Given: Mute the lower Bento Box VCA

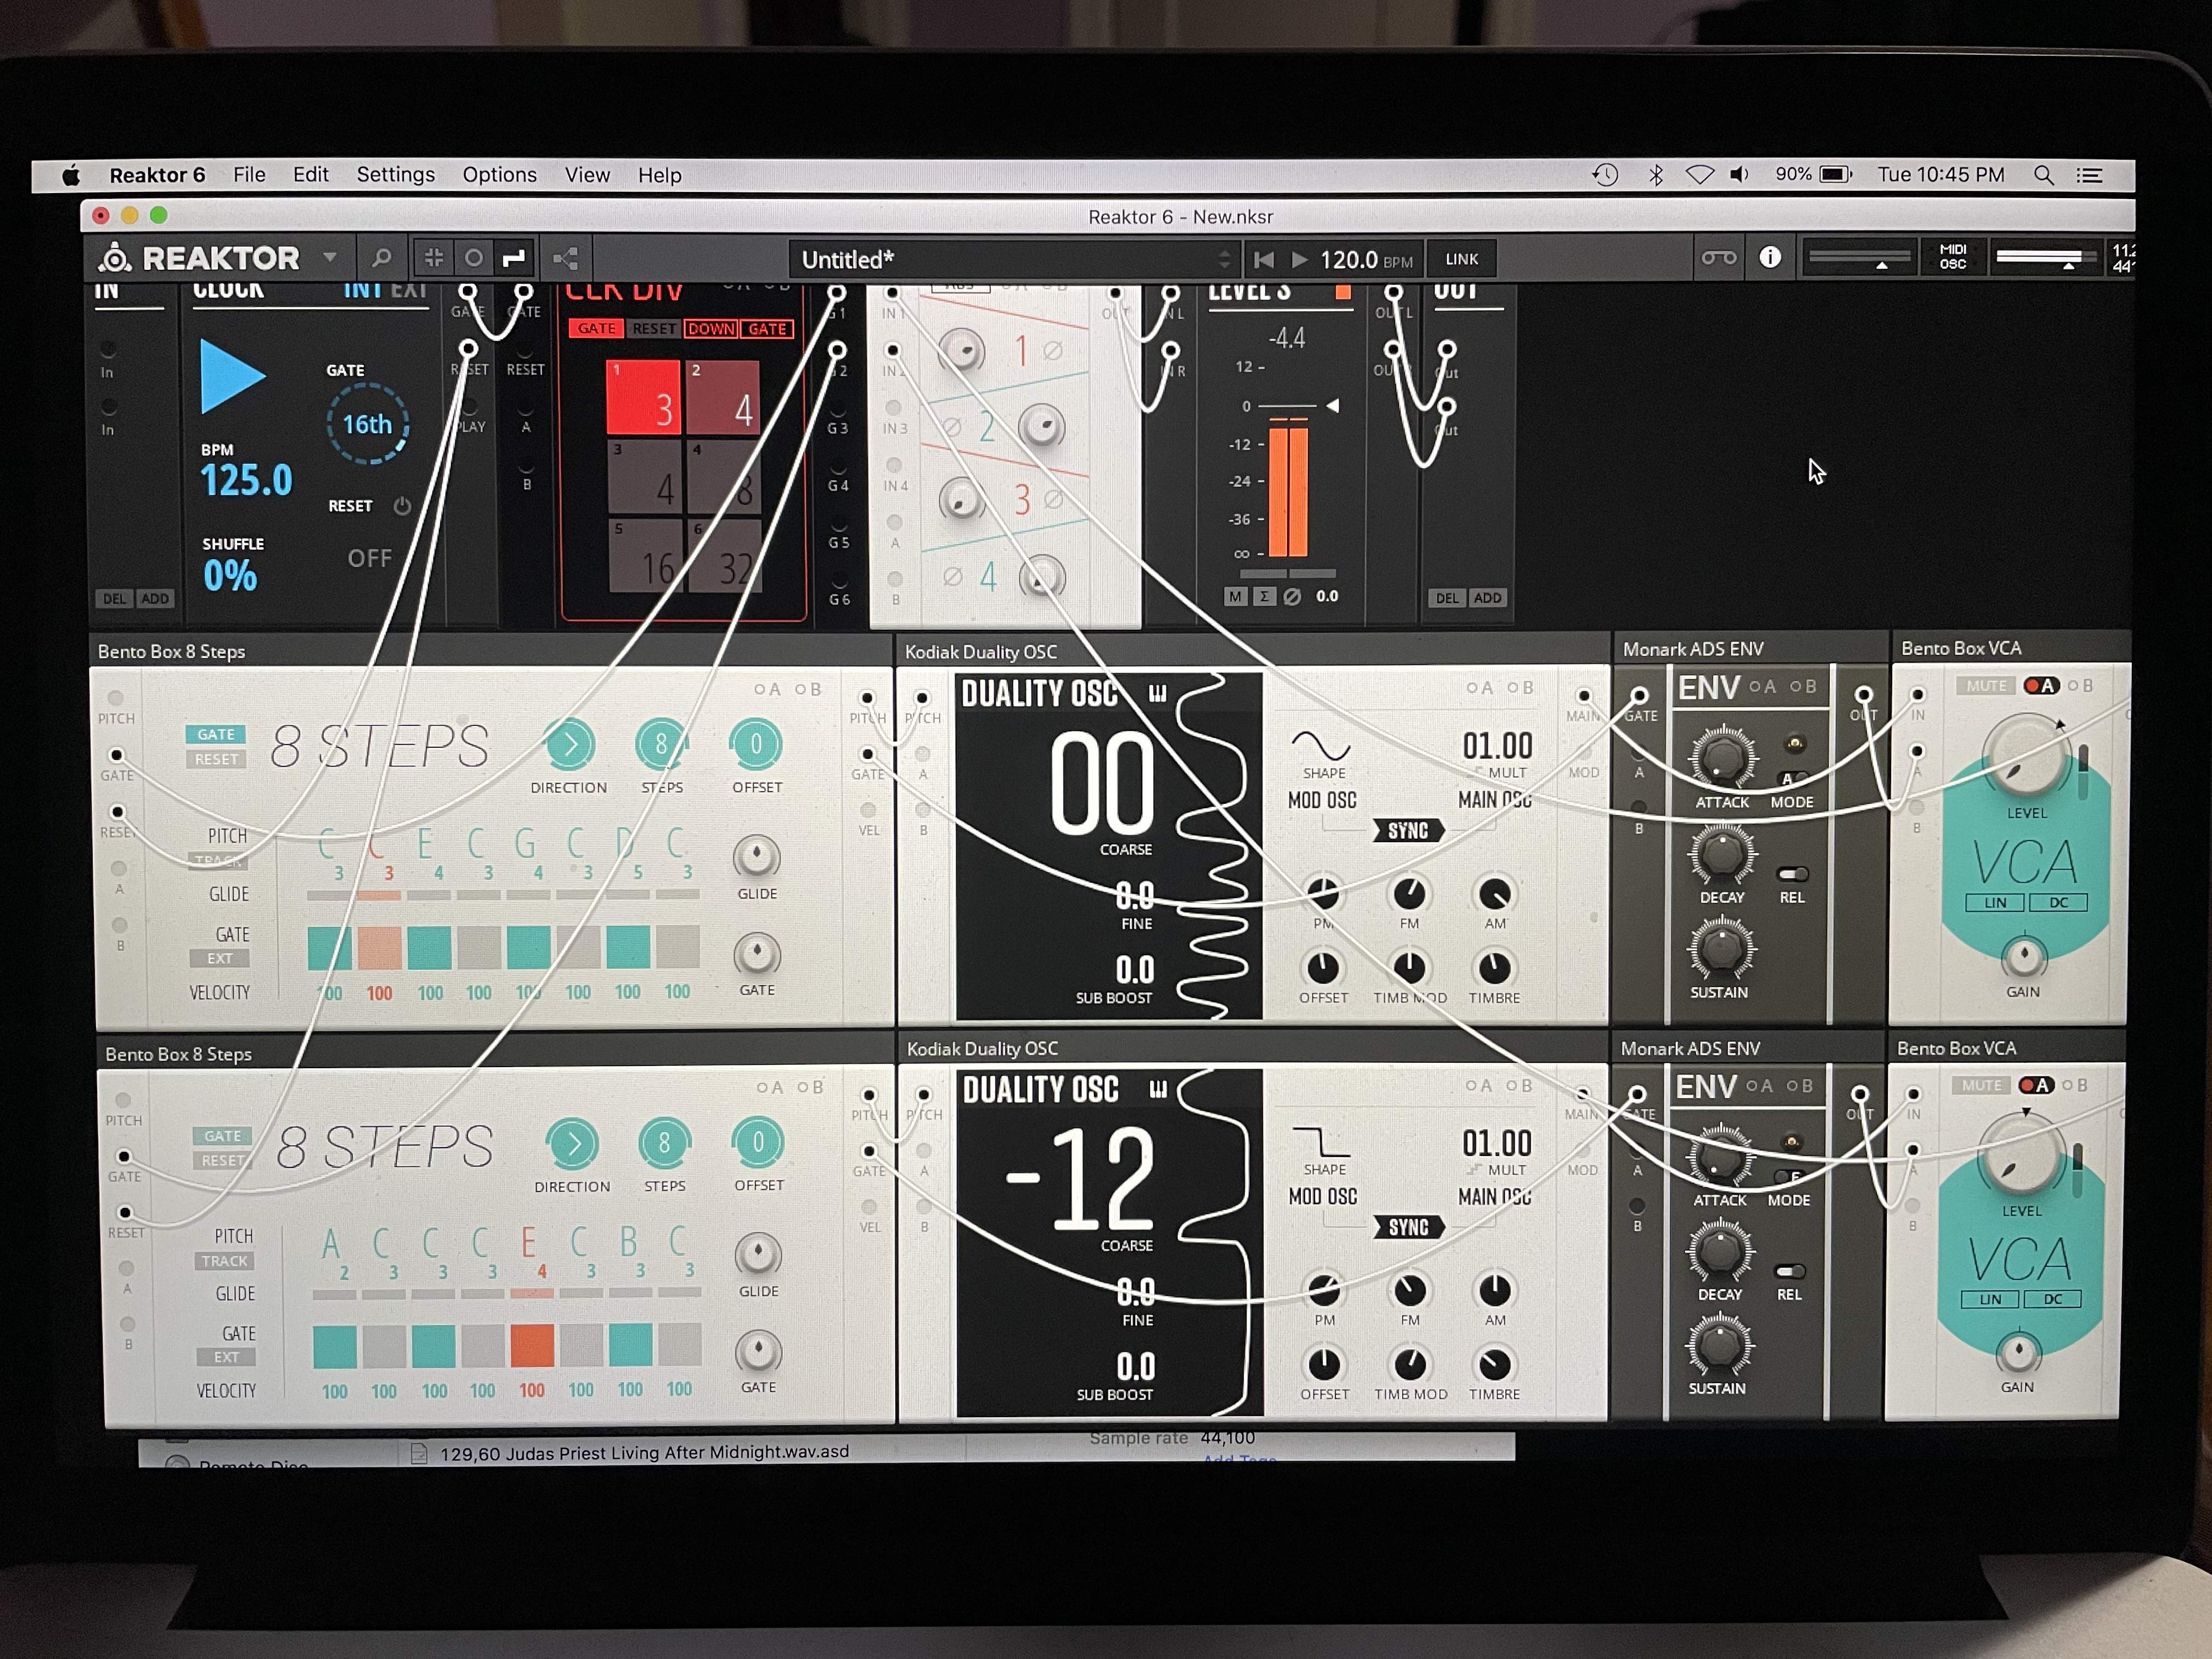Looking at the screenshot, I should 1981,1085.
